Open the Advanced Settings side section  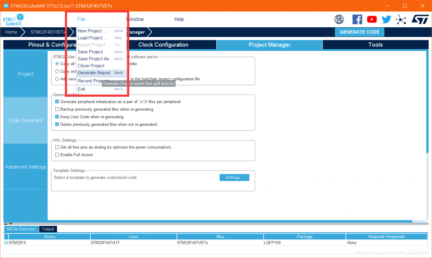(x=26, y=167)
